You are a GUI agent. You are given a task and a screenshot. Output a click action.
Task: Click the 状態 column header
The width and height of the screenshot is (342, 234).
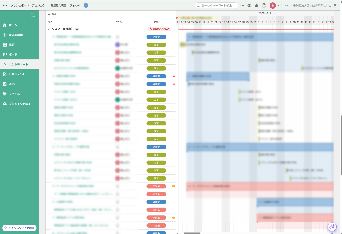[x=156, y=22]
